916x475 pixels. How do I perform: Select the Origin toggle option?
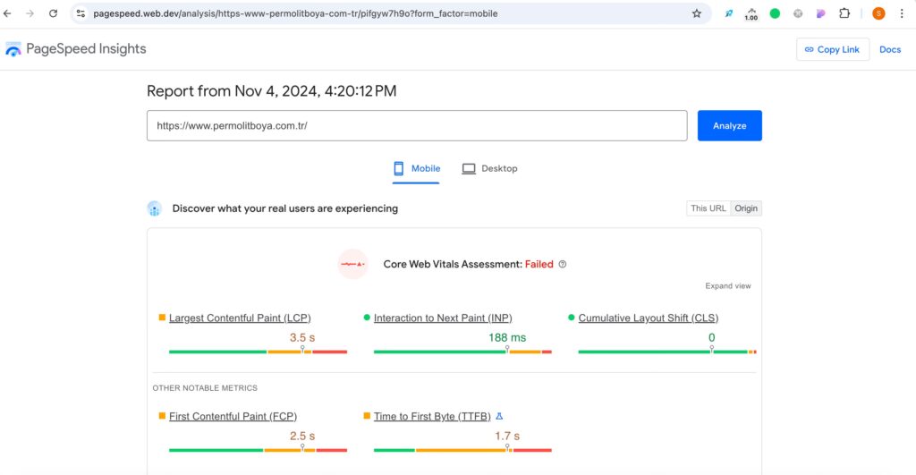746,208
